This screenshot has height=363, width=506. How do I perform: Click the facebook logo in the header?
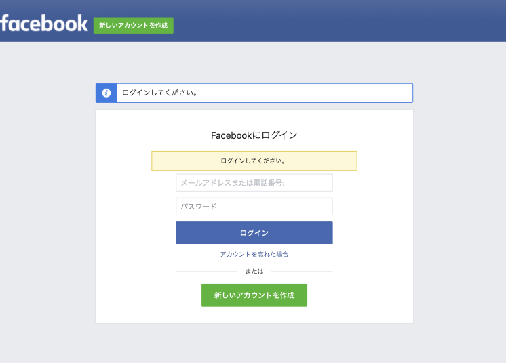(44, 23)
